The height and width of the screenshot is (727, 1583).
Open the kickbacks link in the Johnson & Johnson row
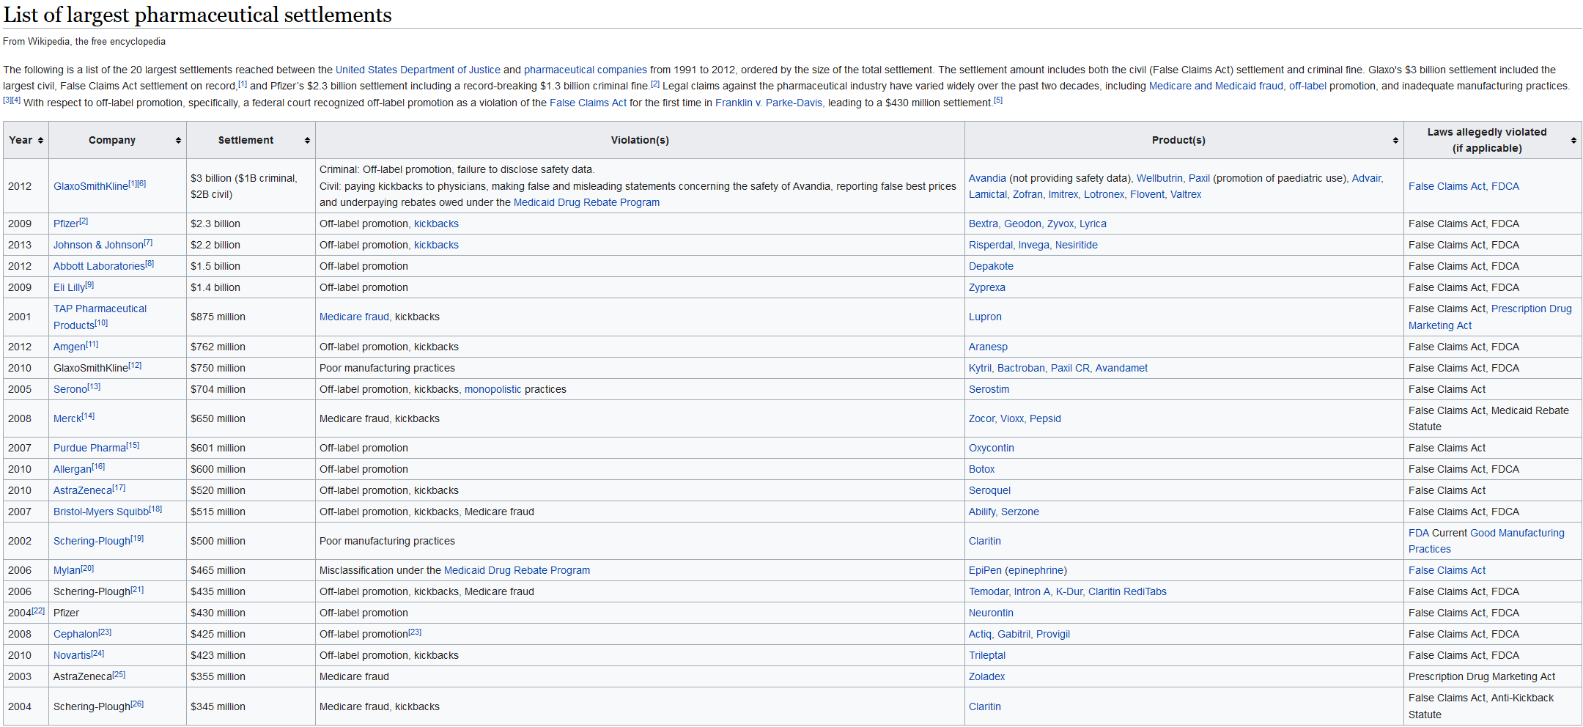[436, 245]
